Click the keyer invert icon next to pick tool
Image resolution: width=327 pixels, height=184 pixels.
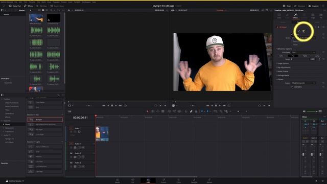click(x=303, y=31)
